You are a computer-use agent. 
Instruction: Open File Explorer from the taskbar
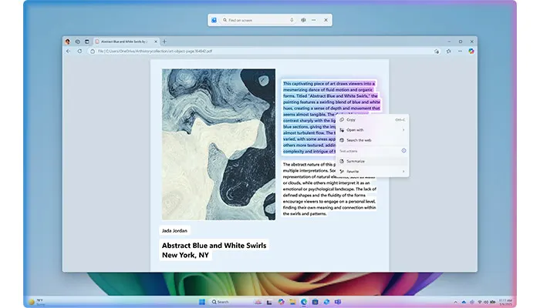click(x=292, y=302)
